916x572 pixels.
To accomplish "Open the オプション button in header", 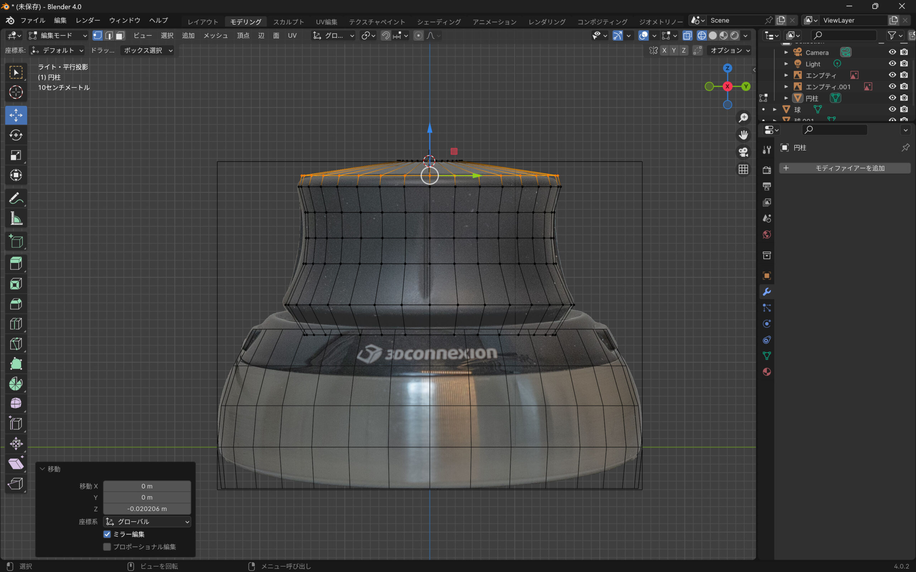I will point(729,50).
